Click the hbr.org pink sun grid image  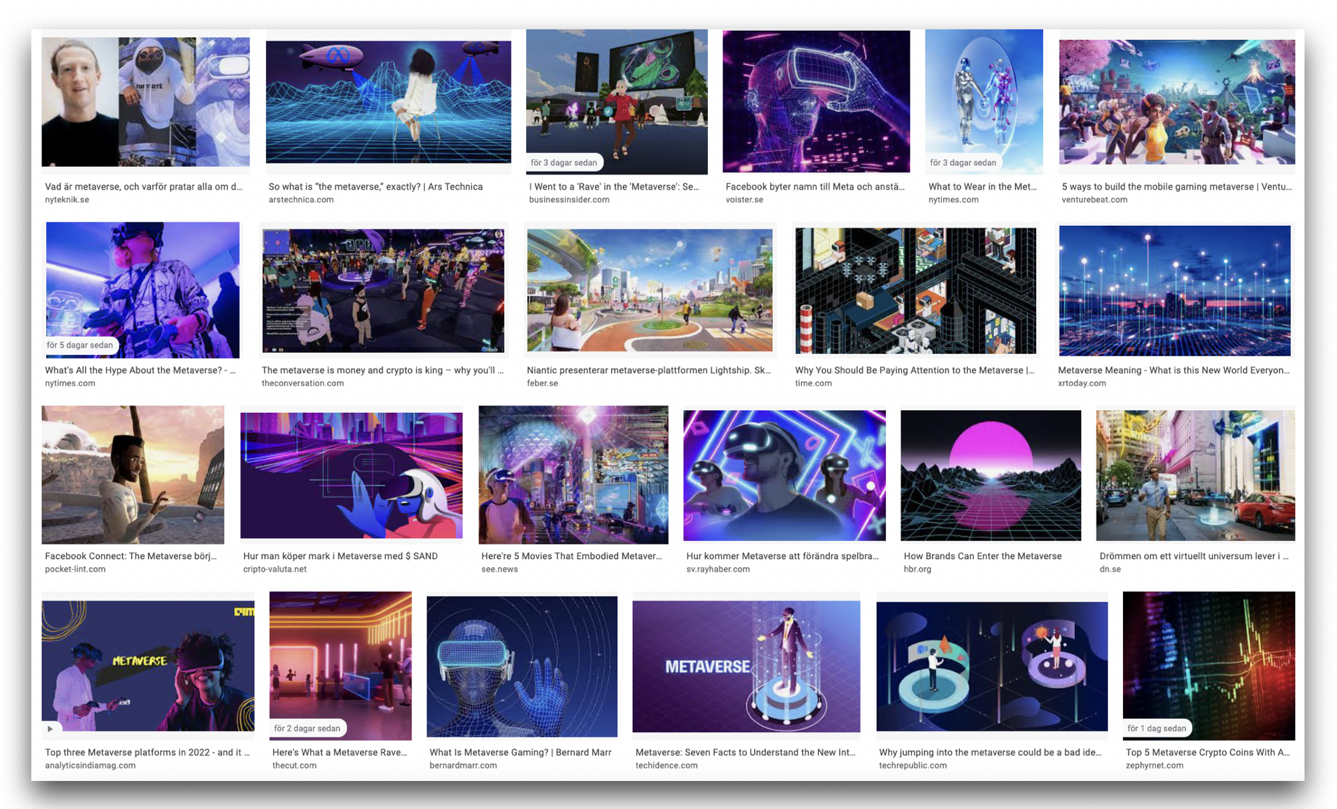[990, 475]
